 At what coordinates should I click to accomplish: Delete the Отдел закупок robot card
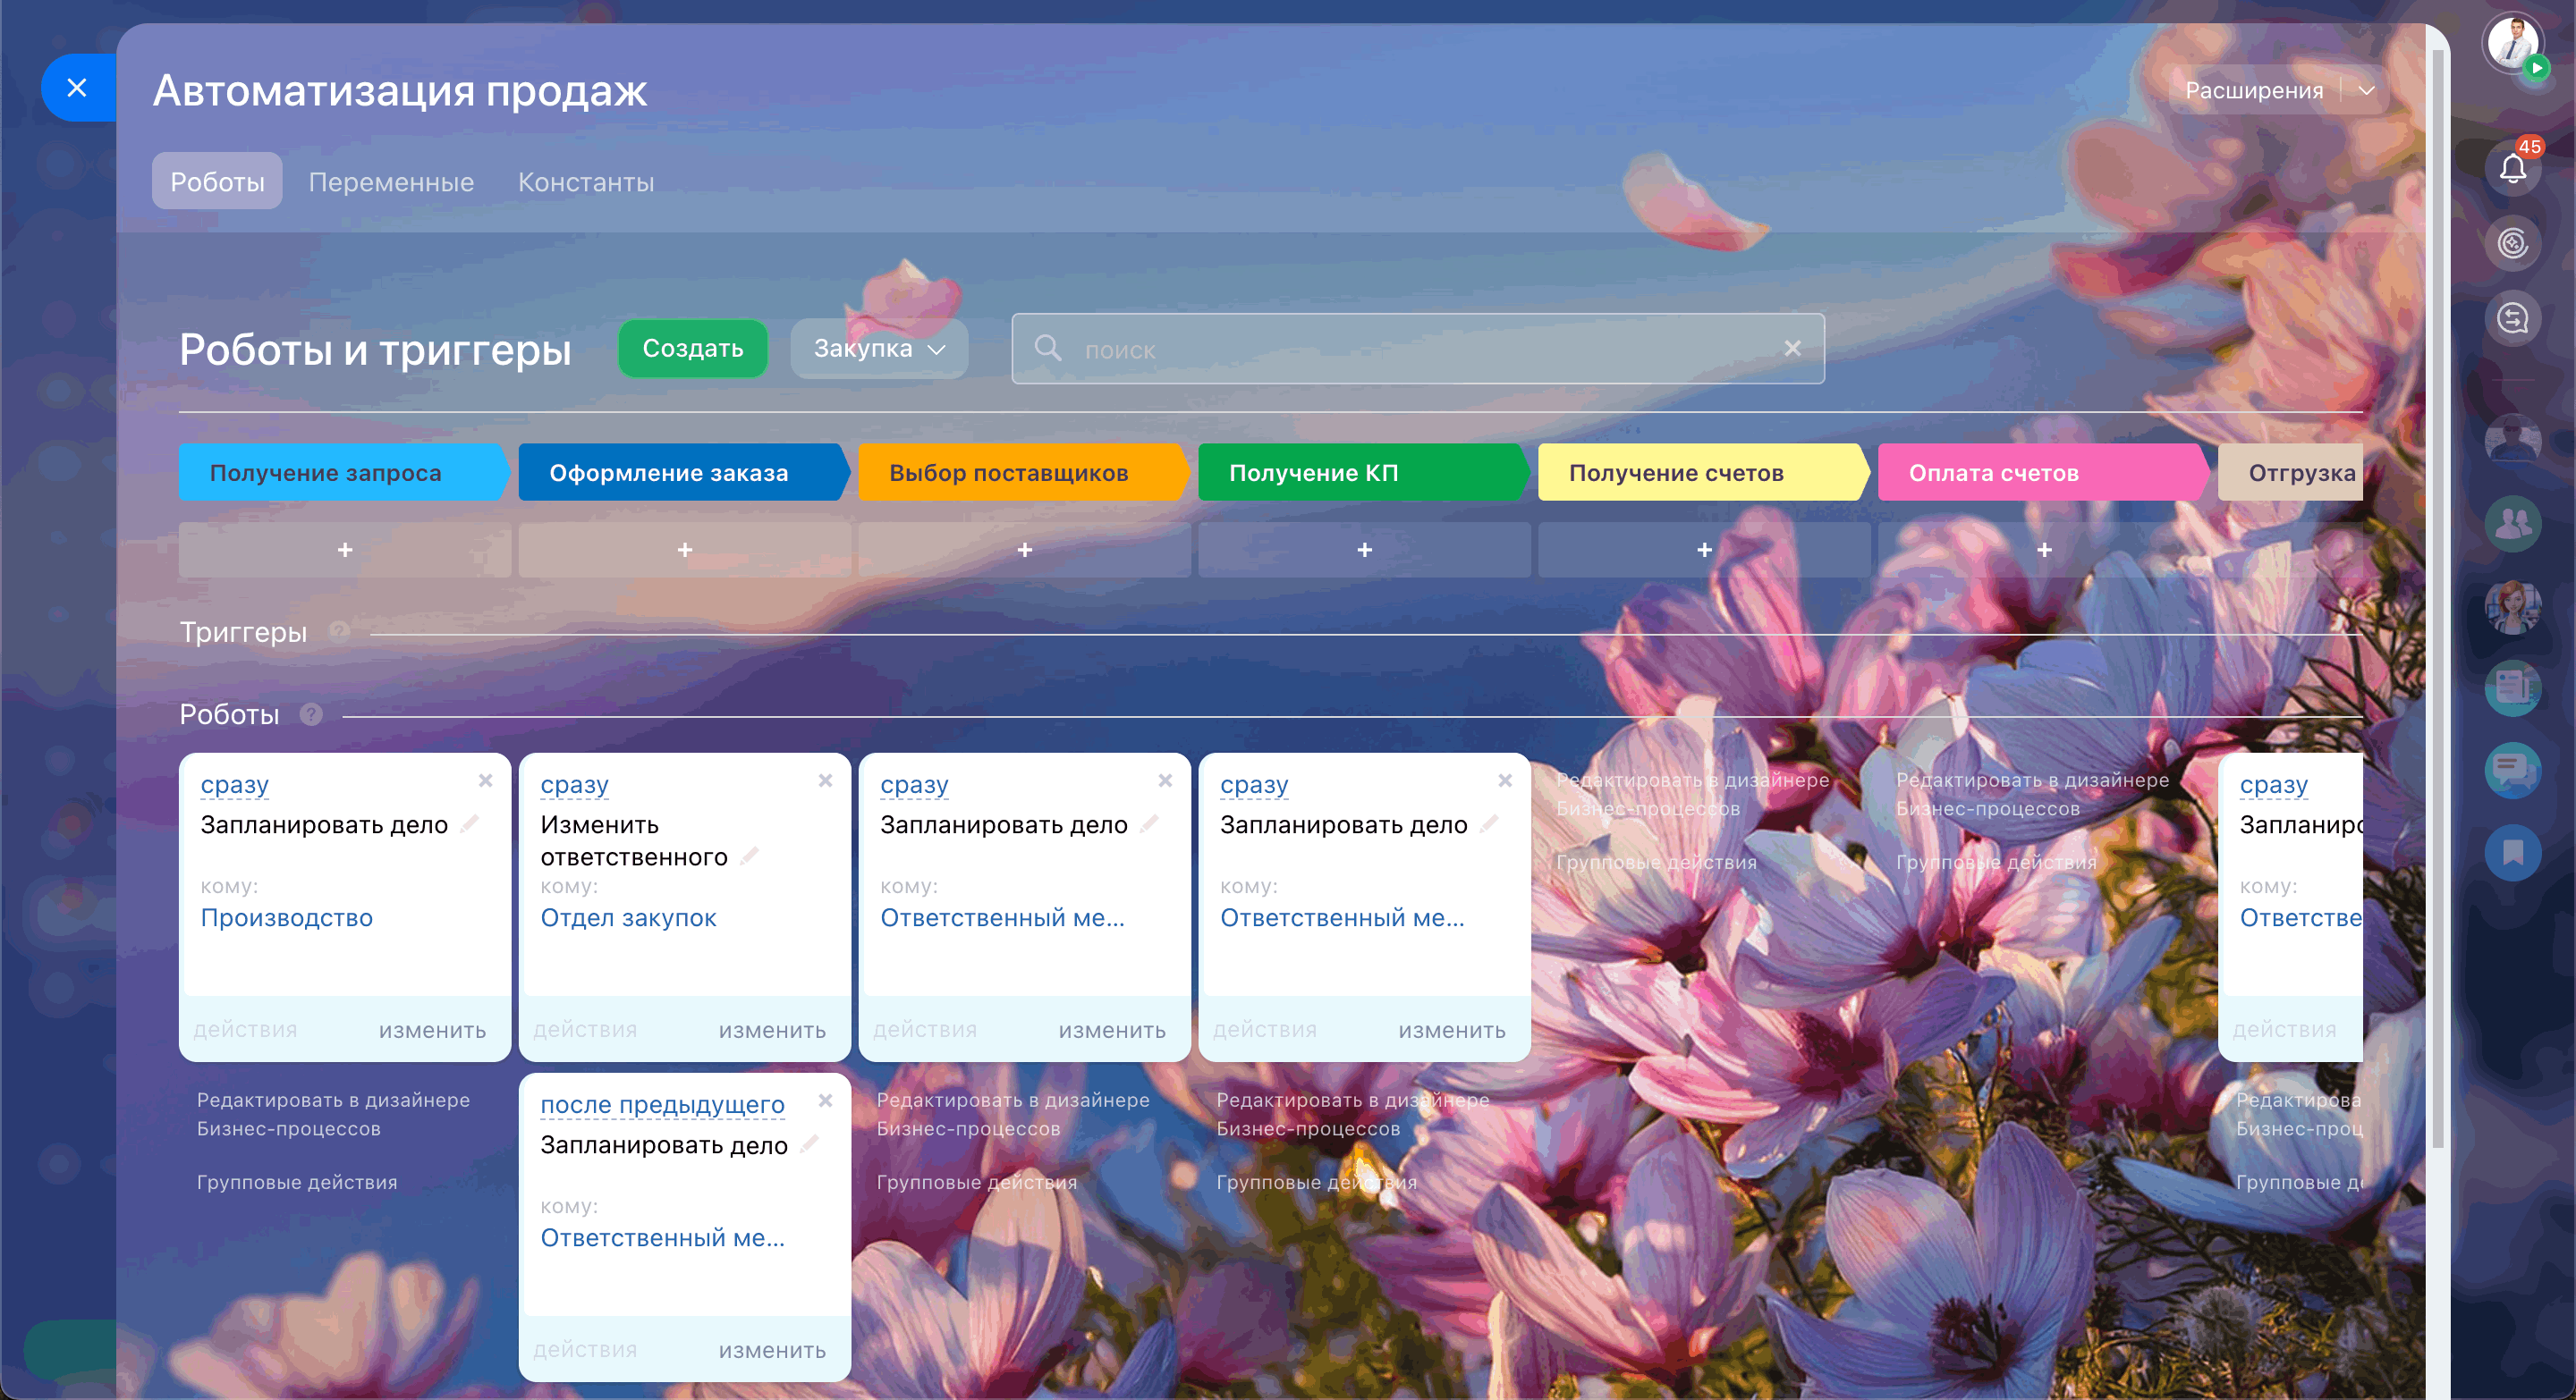825,780
